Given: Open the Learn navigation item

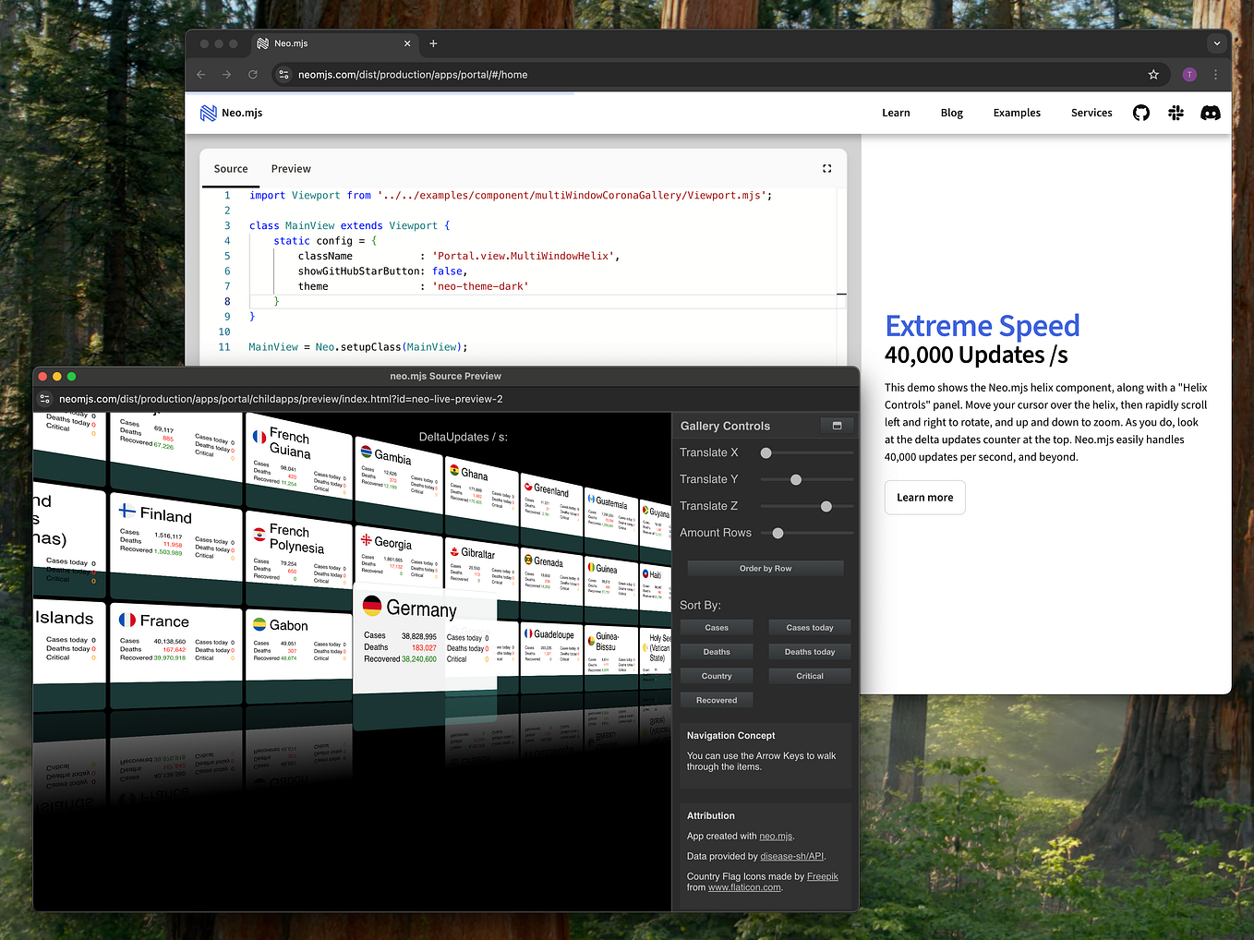Looking at the screenshot, I should [x=896, y=113].
